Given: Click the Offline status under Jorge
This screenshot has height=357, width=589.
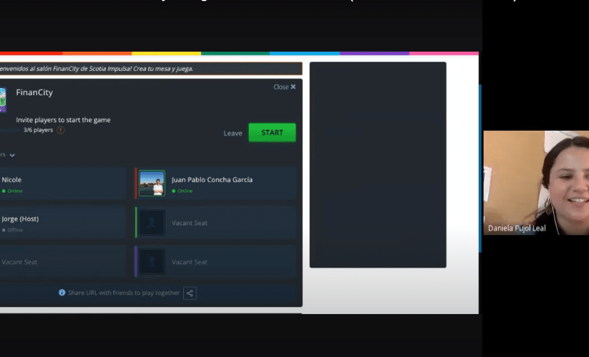Looking at the screenshot, I should click(12, 230).
